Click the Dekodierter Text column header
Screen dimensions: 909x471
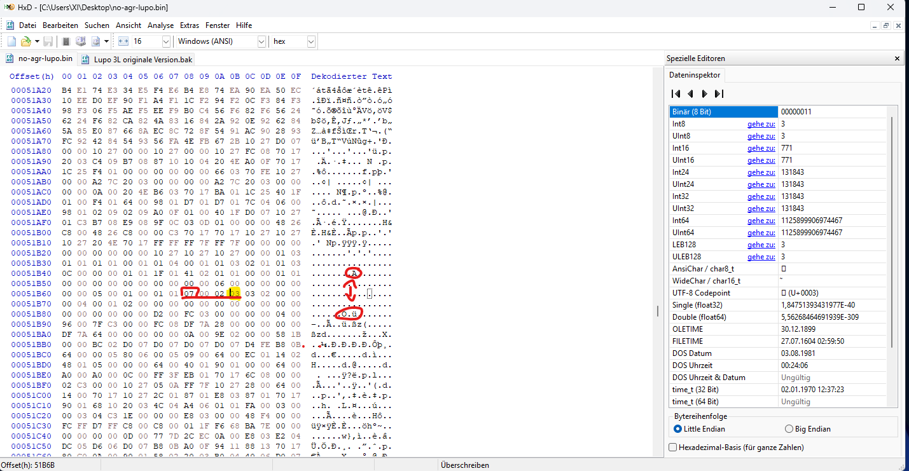point(352,76)
